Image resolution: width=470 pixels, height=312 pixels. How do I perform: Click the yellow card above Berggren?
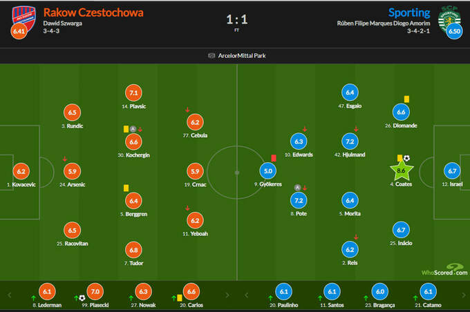point(126,187)
